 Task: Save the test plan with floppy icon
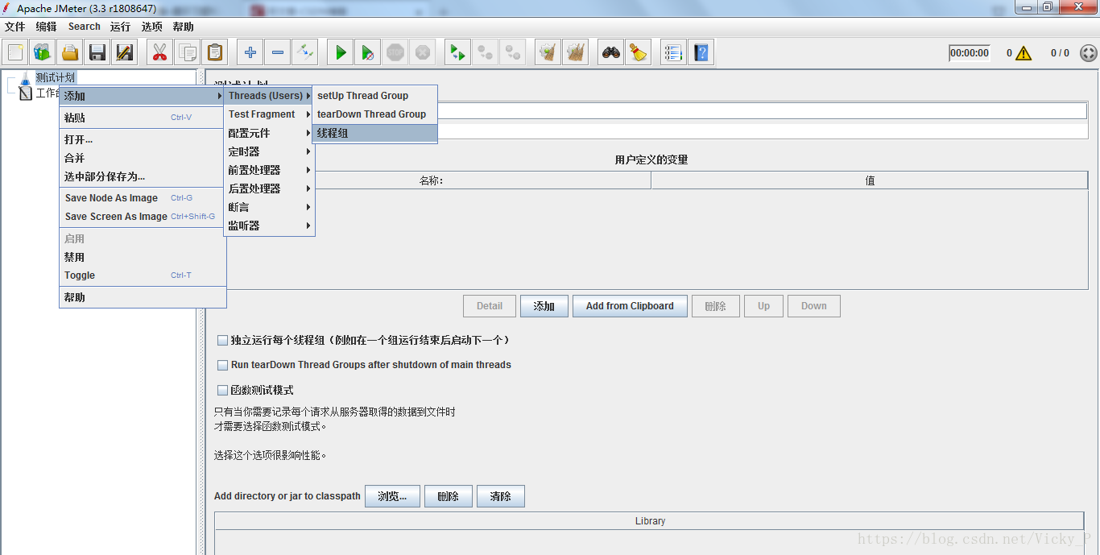97,53
